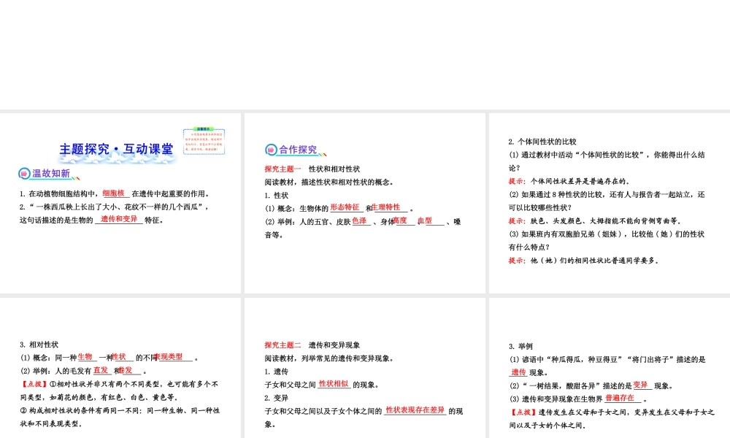Select the red answer 形态特征
Screen dimensions: 730x438
click(345, 207)
